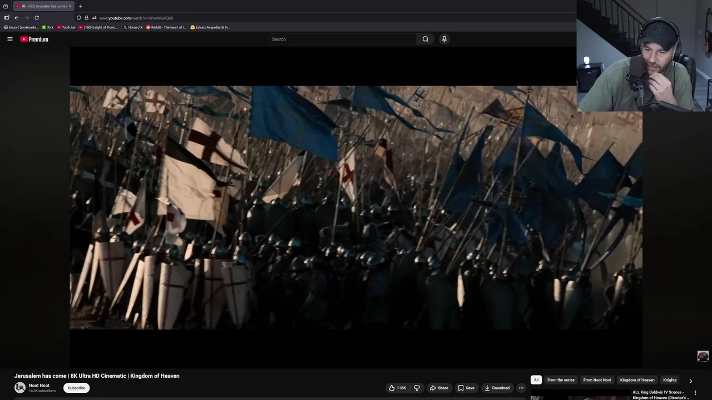The image size is (712, 400).
Task: Dislike the video with thumbs down
Action: 417,388
